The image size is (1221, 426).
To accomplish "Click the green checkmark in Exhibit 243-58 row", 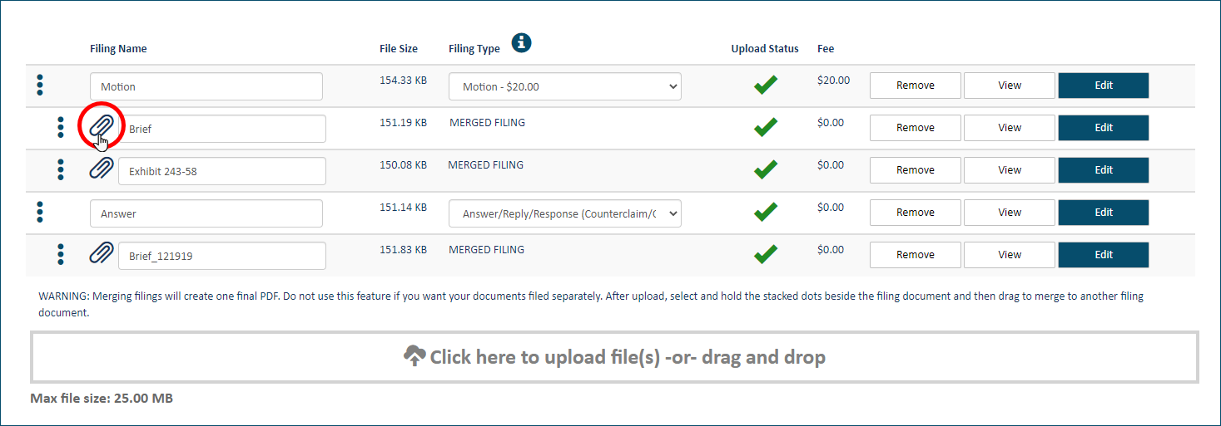I will point(766,169).
